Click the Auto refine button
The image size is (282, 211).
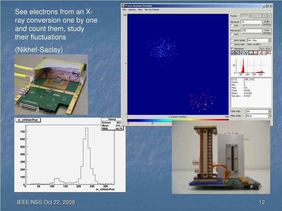click(265, 48)
